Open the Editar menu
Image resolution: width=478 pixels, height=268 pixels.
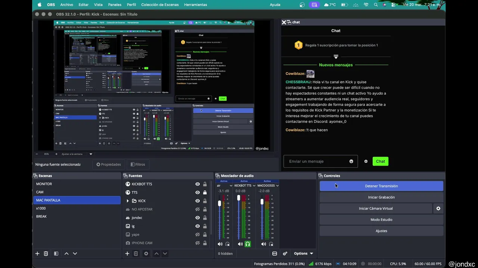coord(84,5)
